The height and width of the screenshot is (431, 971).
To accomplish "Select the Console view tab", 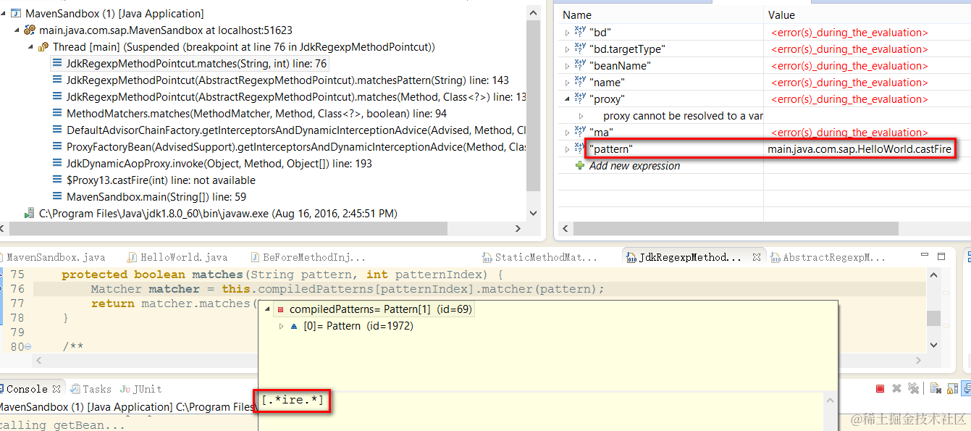I will (x=28, y=389).
